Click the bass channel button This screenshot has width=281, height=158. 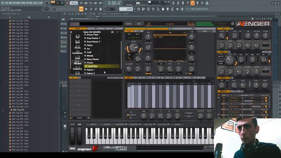pos(64,51)
